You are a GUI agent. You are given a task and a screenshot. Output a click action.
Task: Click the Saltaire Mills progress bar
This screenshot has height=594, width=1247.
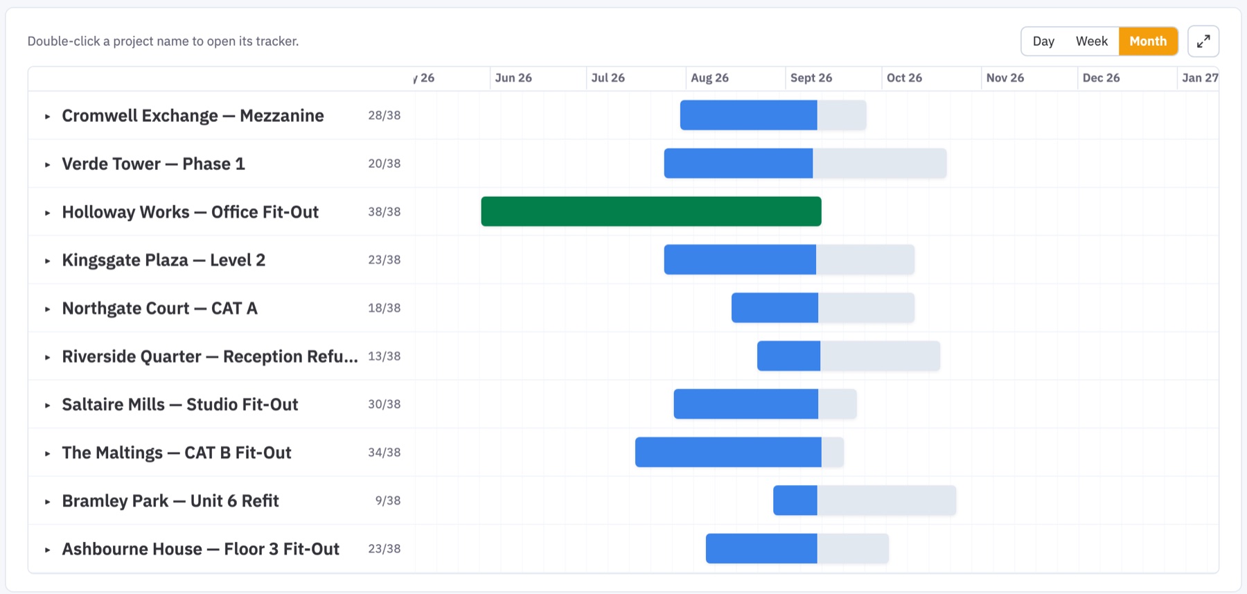pyautogui.click(x=765, y=404)
